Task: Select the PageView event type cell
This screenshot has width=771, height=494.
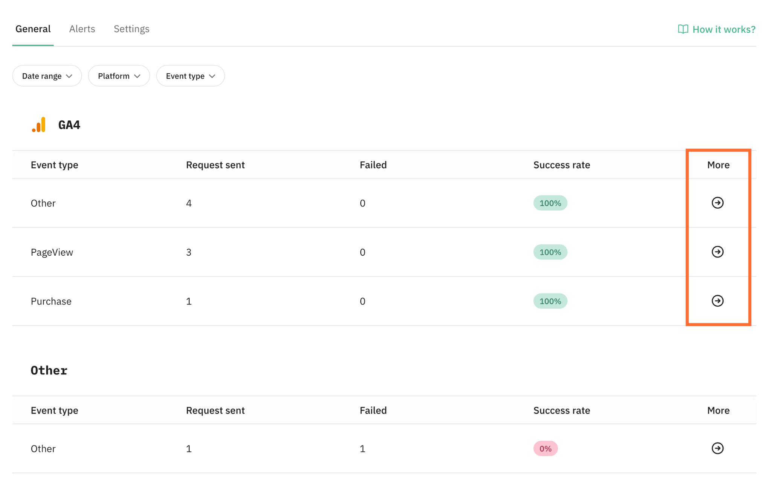Action: point(52,252)
